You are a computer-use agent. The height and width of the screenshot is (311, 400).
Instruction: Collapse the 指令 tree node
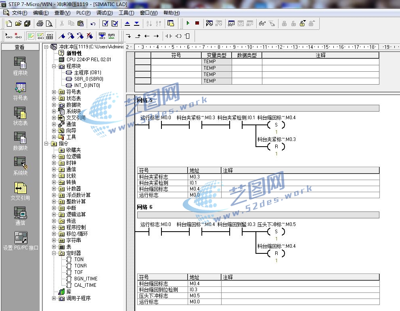point(46,144)
